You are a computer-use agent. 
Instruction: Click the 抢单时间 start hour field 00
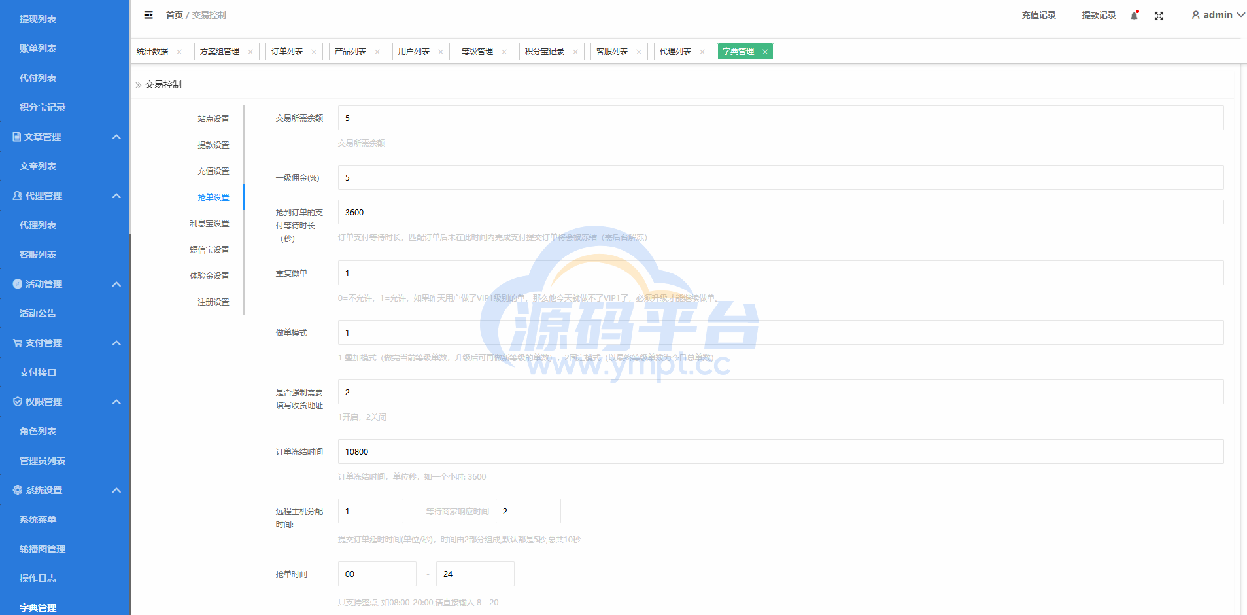[377, 574]
